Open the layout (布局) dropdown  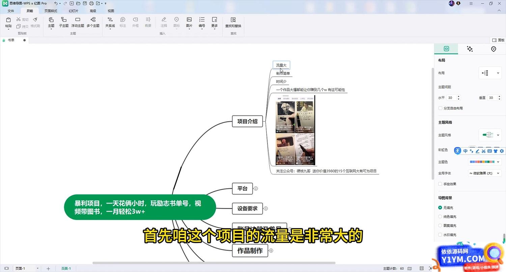[490, 73]
